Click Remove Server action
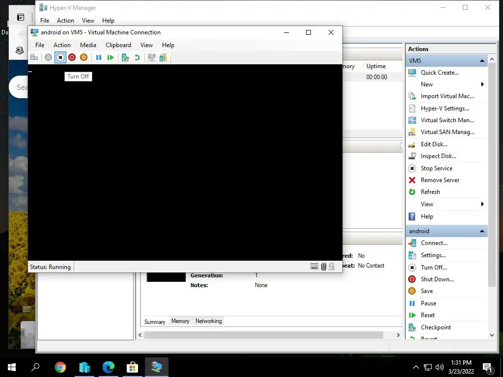Viewport: 503px width, 377px height. coord(440,180)
